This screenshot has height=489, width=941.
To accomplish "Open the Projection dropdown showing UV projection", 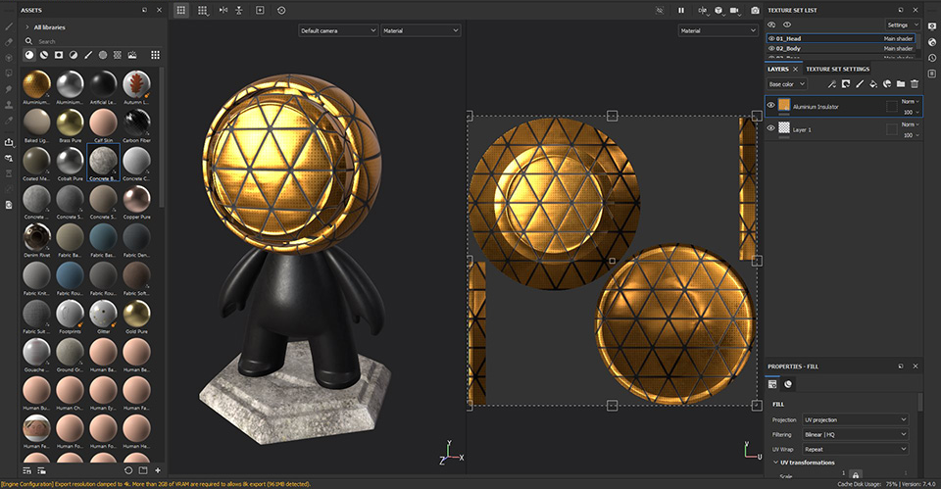I will pyautogui.click(x=855, y=419).
